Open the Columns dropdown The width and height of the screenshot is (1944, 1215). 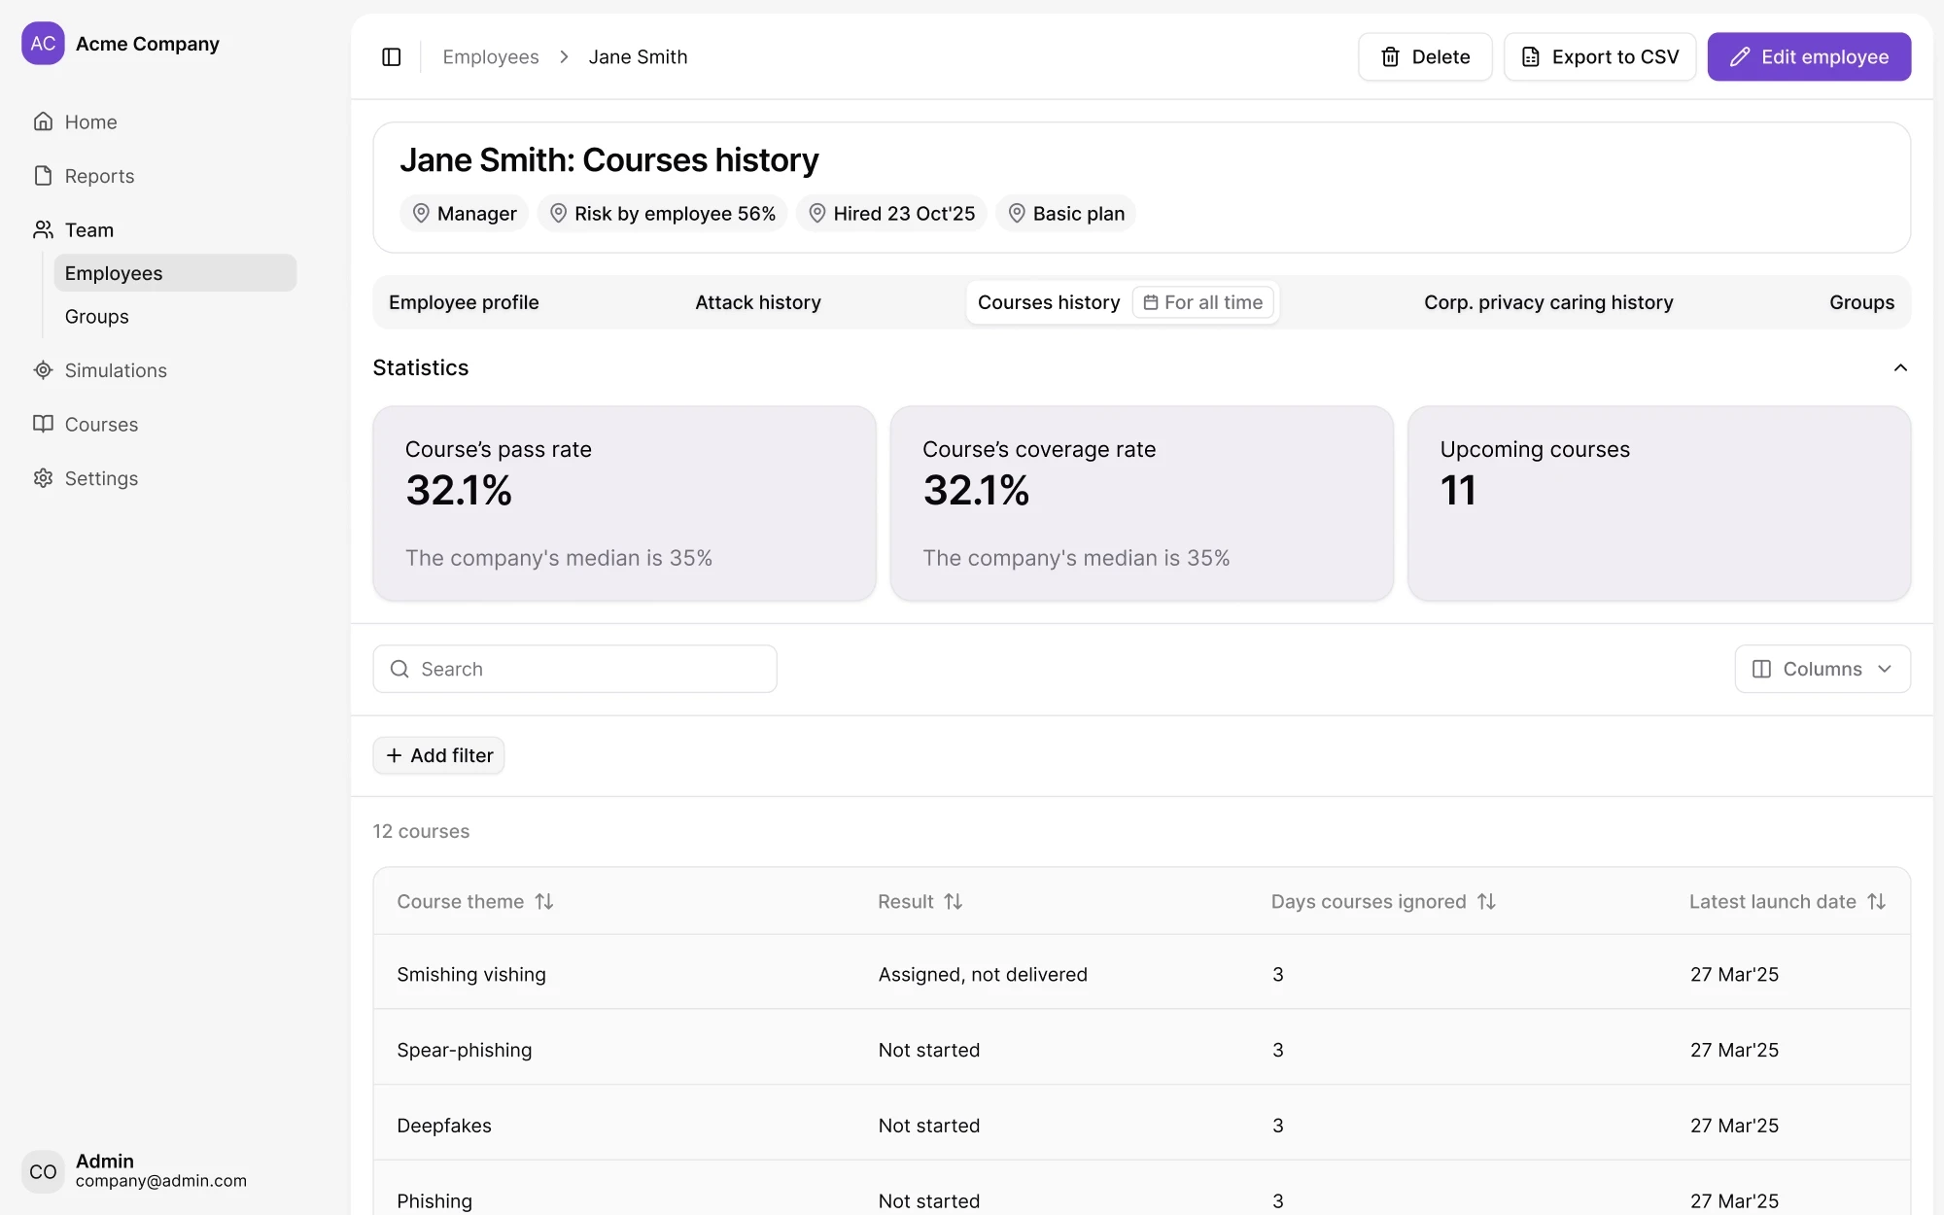tap(1822, 669)
